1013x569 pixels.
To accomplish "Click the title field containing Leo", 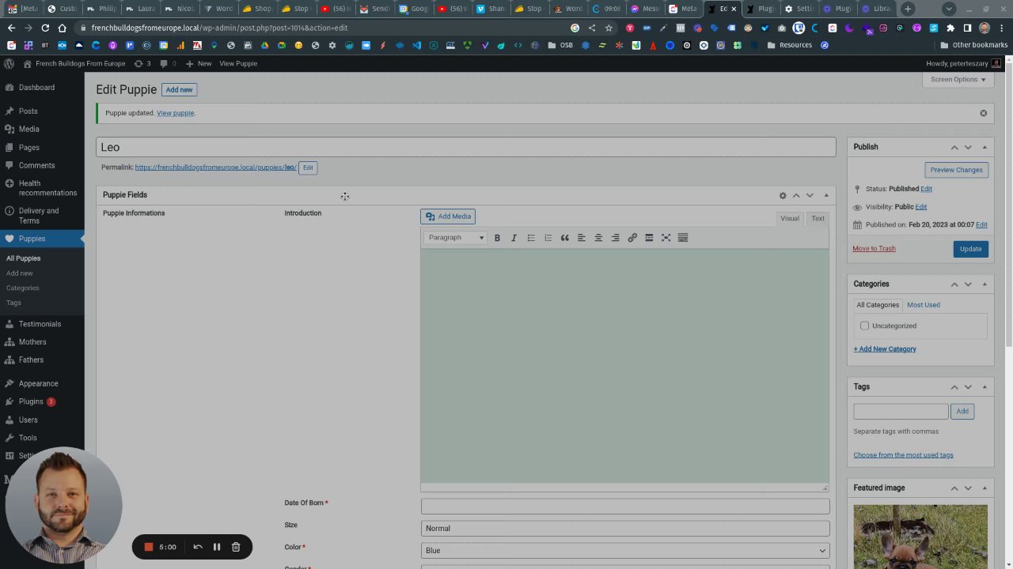I will pyautogui.click(x=465, y=147).
